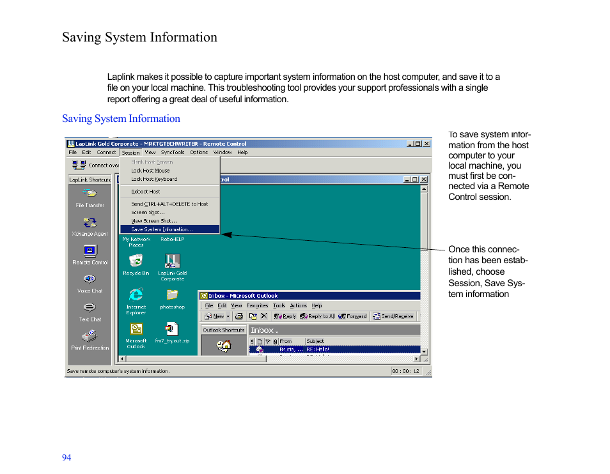This screenshot has width=610, height=474.
Task: Click the Reply to All button
Action: (317, 316)
